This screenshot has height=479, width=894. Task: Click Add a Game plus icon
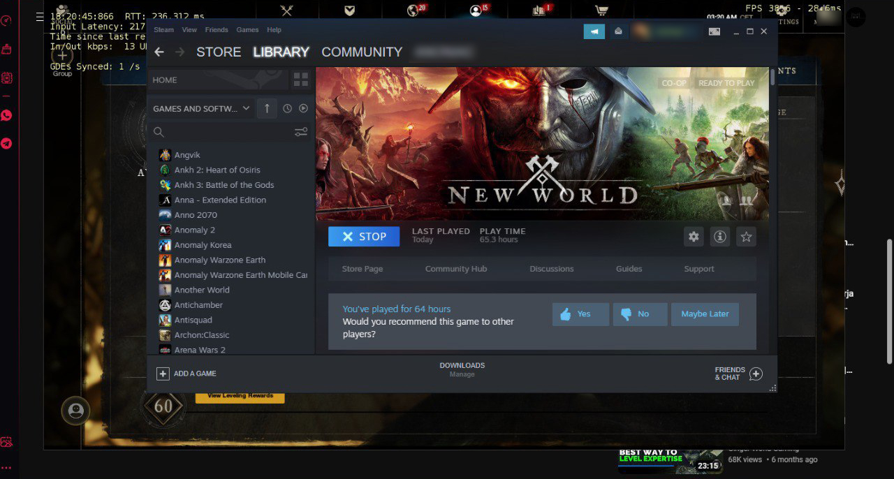tap(163, 374)
